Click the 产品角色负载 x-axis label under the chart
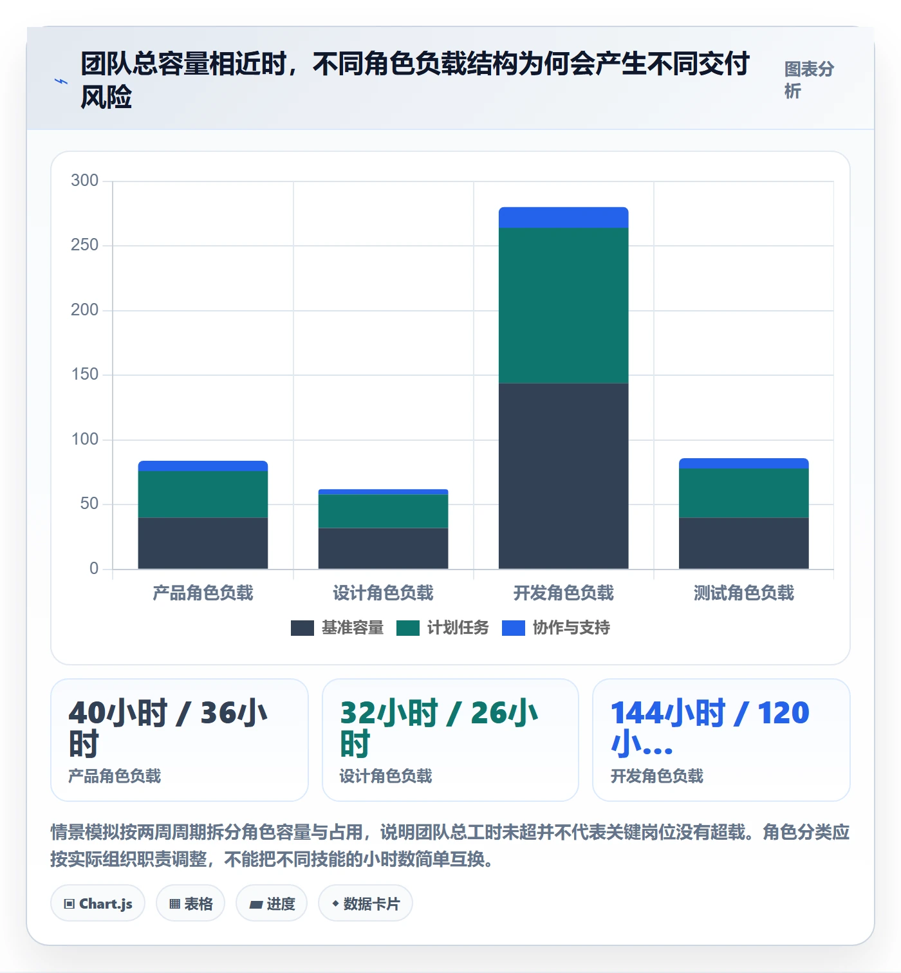 (x=203, y=593)
